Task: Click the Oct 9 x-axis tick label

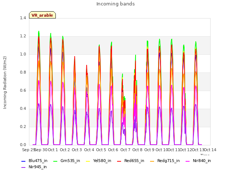Action: point(149,150)
